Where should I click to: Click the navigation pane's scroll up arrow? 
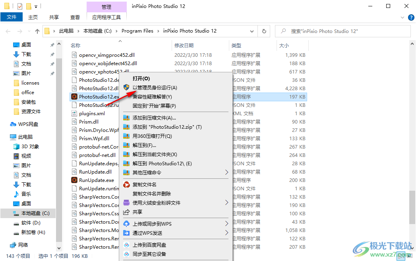click(x=59, y=44)
